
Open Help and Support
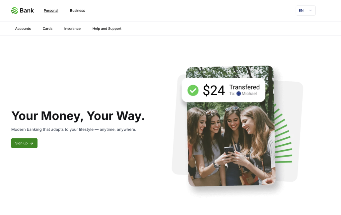[107, 29]
